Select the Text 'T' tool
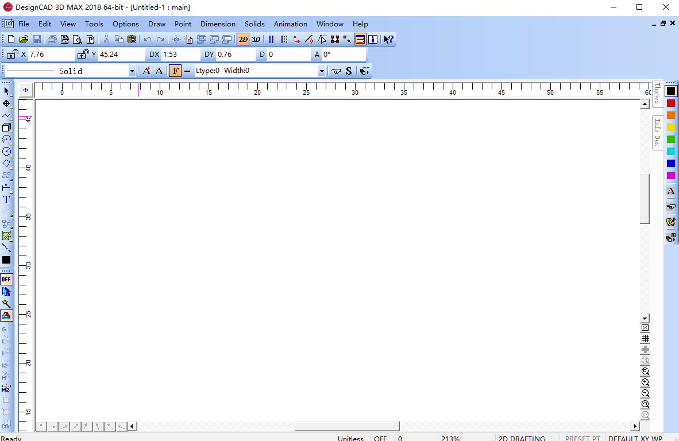The width and height of the screenshot is (679, 441). tap(6, 199)
